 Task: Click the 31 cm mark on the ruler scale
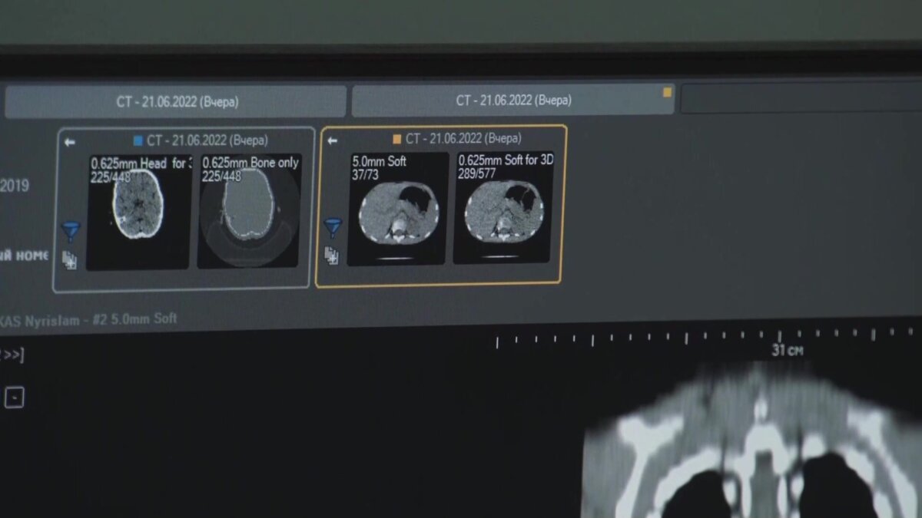click(787, 350)
